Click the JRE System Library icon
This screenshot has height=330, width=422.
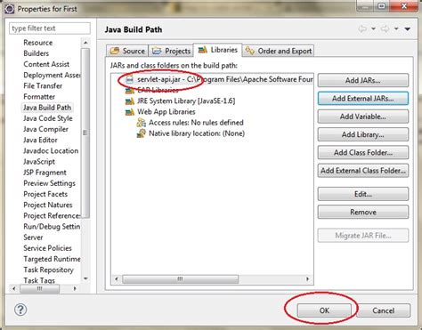click(x=130, y=101)
